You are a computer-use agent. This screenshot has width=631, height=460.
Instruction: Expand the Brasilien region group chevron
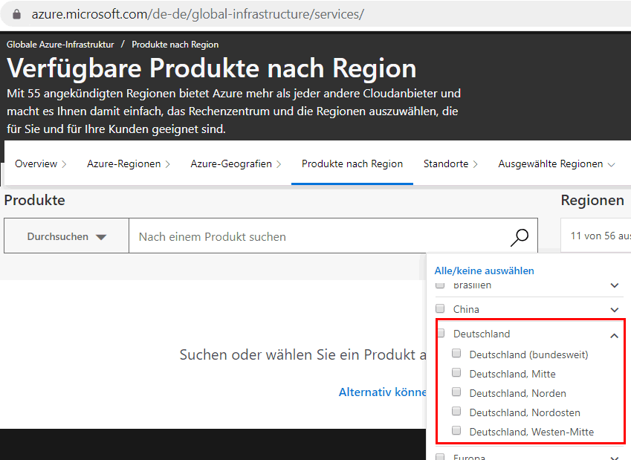click(614, 285)
